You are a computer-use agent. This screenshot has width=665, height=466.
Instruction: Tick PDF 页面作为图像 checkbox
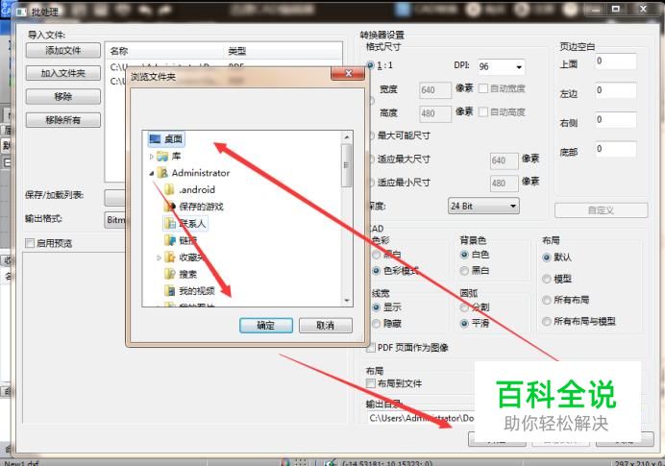point(371,348)
